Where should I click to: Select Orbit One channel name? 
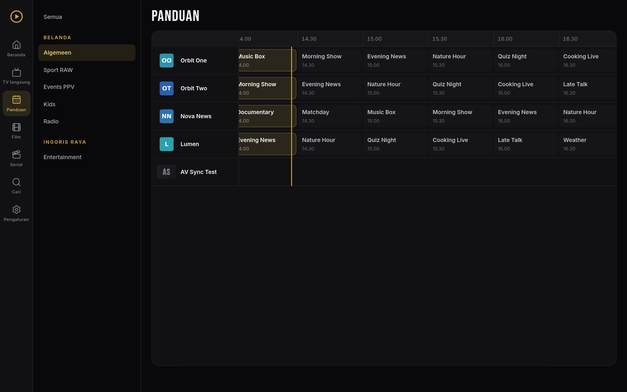[x=194, y=60]
